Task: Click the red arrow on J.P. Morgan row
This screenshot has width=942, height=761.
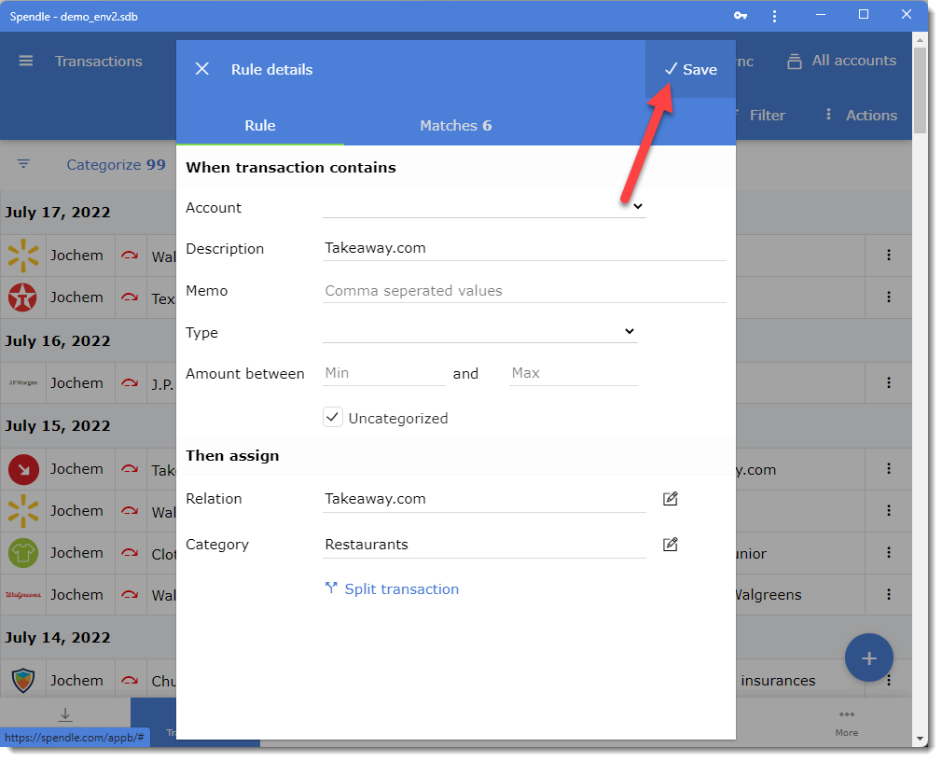Action: tap(130, 382)
